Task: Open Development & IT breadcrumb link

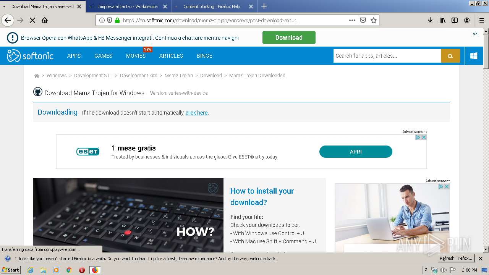Action: pos(93,76)
